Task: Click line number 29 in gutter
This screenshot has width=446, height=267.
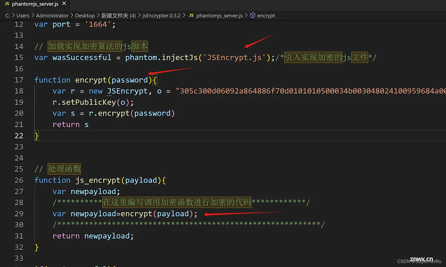Action: (x=19, y=214)
